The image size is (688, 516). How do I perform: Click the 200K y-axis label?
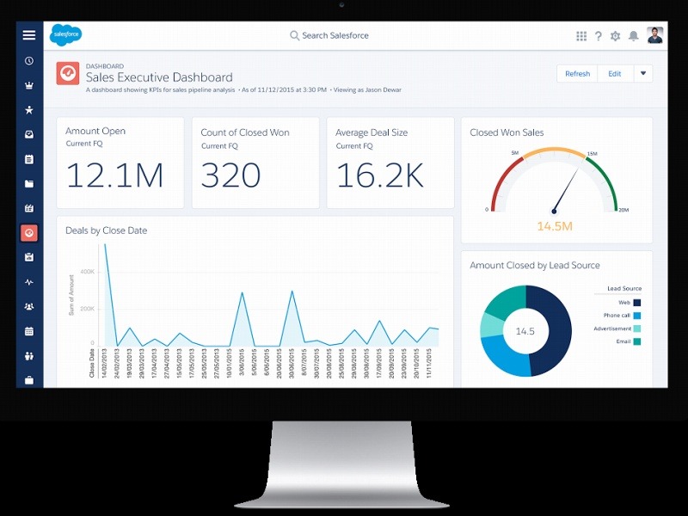[x=88, y=309]
